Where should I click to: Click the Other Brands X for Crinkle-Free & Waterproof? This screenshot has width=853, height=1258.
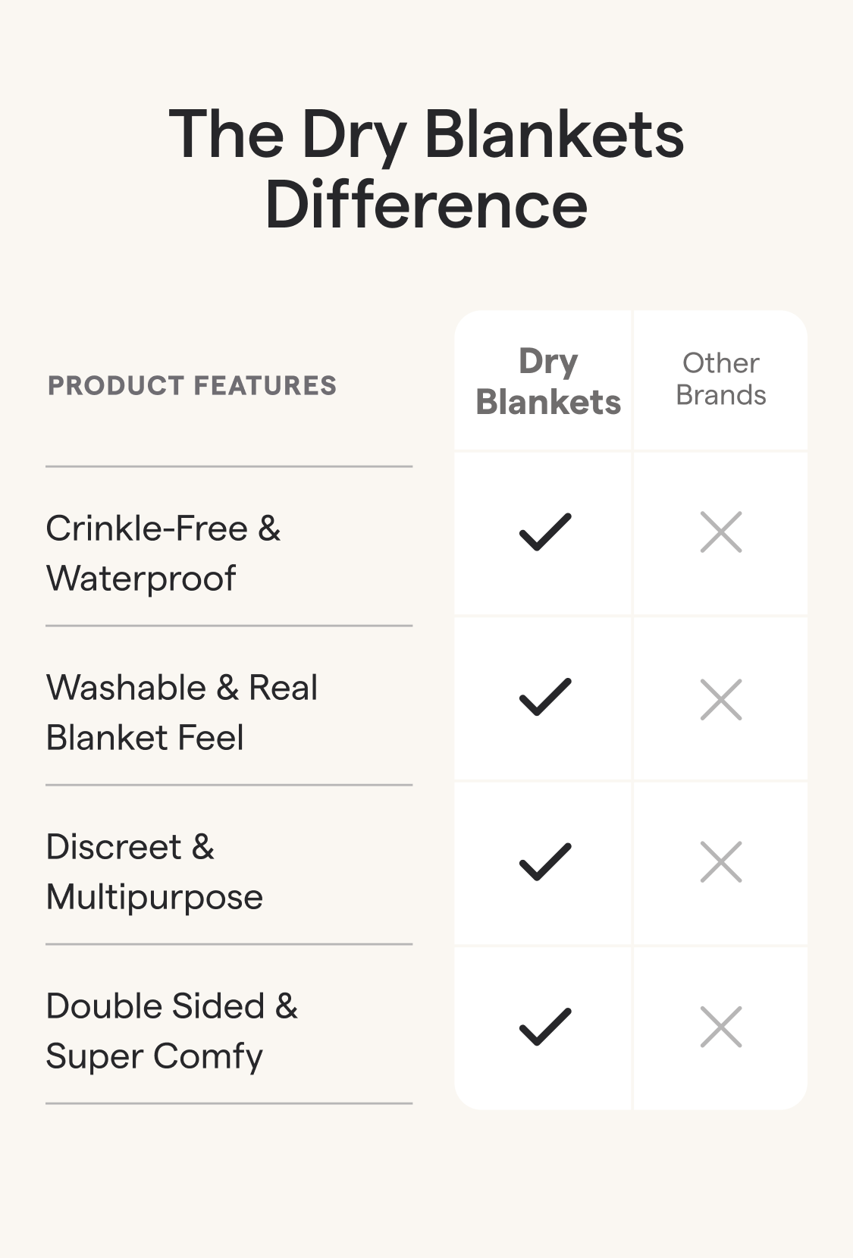tap(721, 532)
